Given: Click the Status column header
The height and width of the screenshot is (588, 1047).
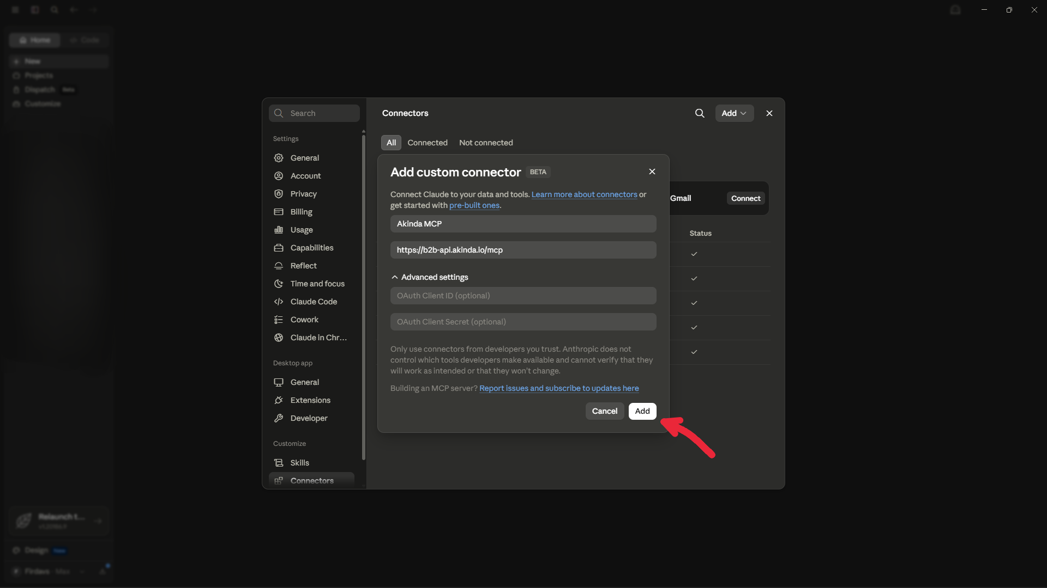Looking at the screenshot, I should (700, 233).
